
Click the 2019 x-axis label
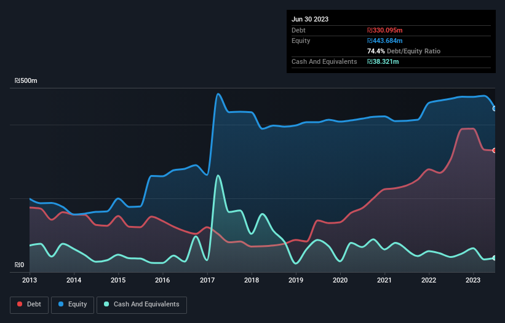click(296, 280)
